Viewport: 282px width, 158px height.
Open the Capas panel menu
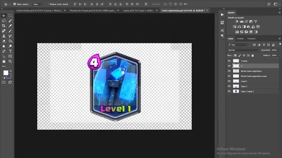pos(279,39)
